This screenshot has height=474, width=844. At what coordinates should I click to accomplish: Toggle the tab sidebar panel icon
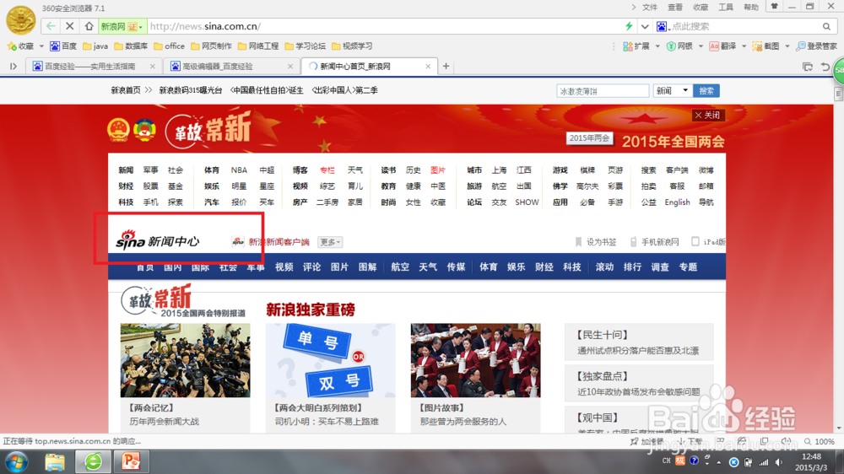coord(14,66)
